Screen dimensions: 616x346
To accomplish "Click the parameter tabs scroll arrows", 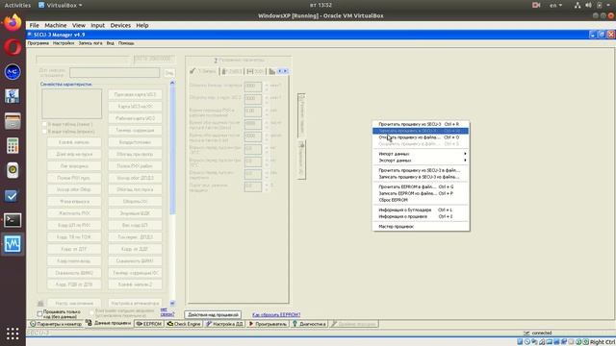I will (283, 71).
